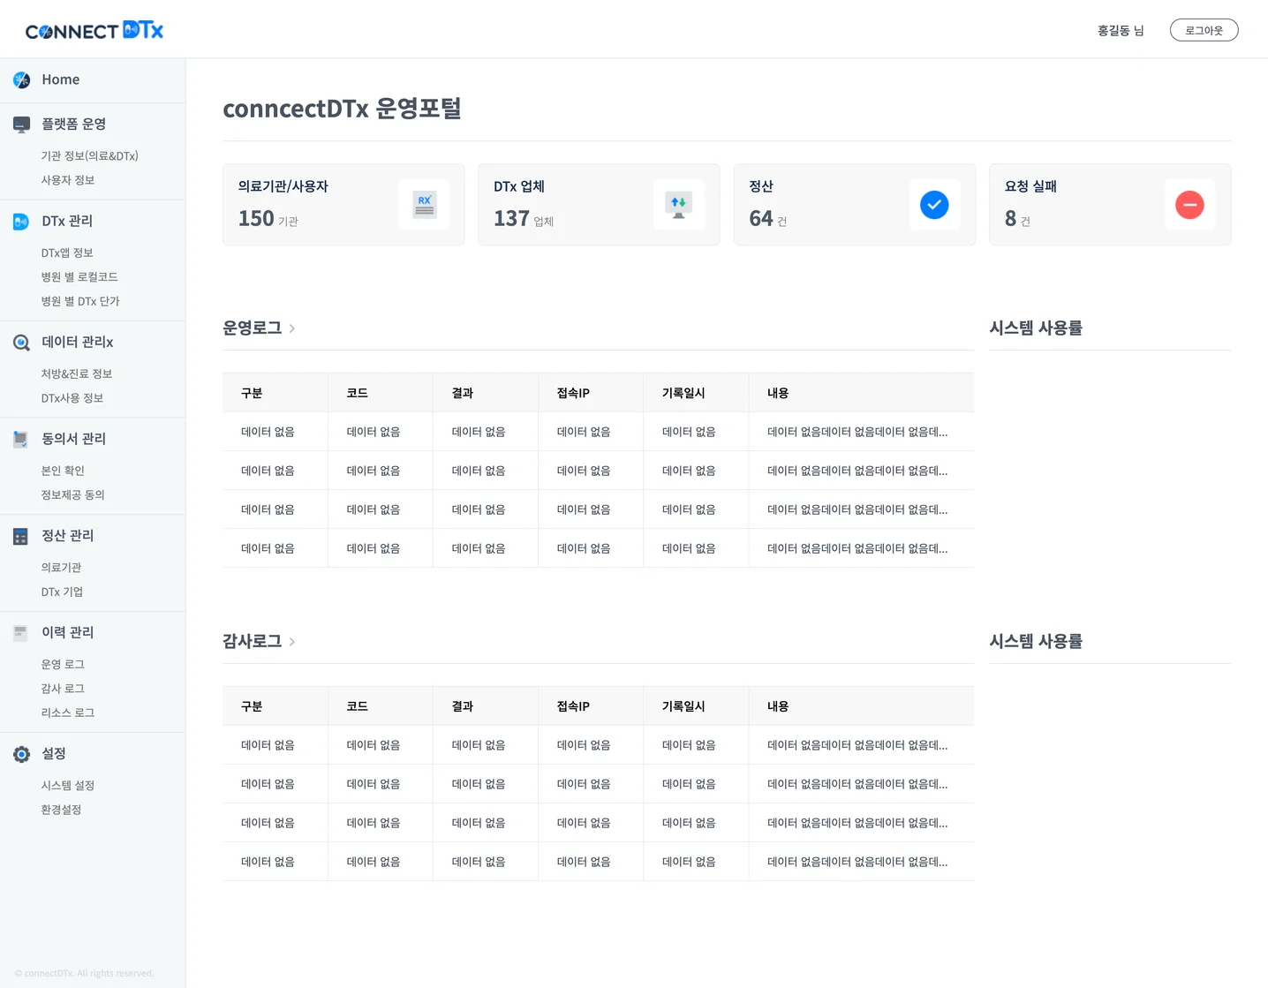
Task: Go to 기관 정보(의료&DTx) page
Action: (x=89, y=156)
